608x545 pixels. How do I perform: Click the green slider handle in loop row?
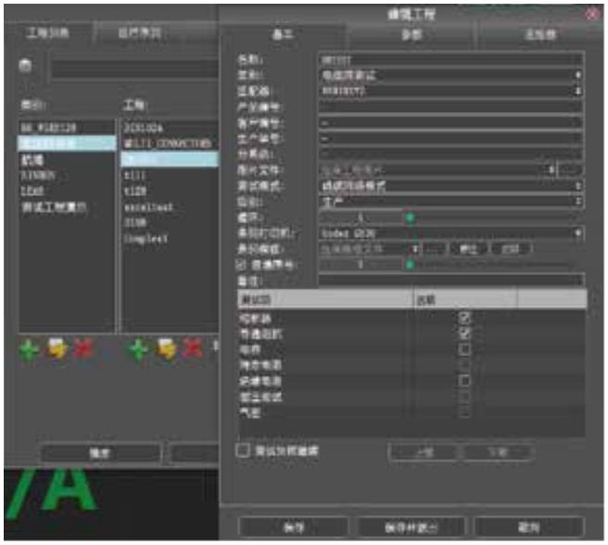coord(410,217)
